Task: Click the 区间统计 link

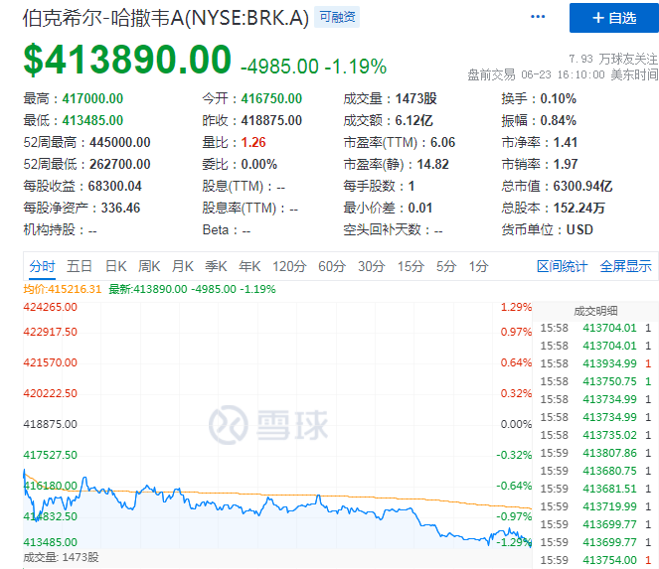Action: (x=562, y=266)
